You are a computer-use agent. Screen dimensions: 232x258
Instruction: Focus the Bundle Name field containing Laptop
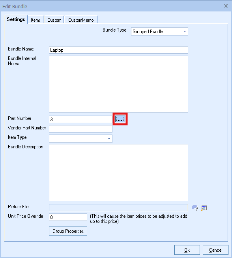[x=118, y=50]
